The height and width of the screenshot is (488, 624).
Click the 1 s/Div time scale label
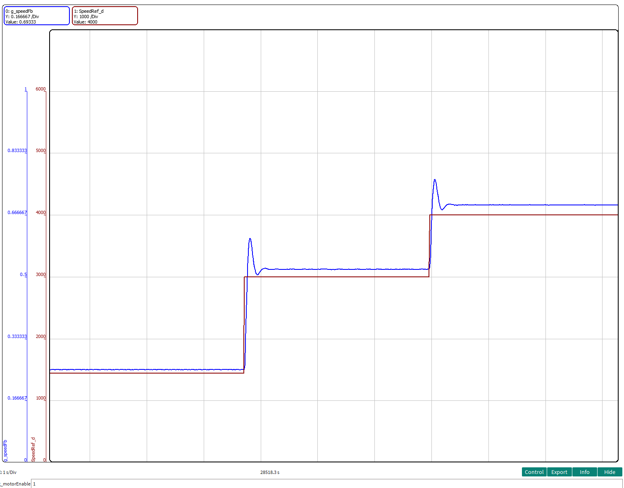click(x=9, y=472)
